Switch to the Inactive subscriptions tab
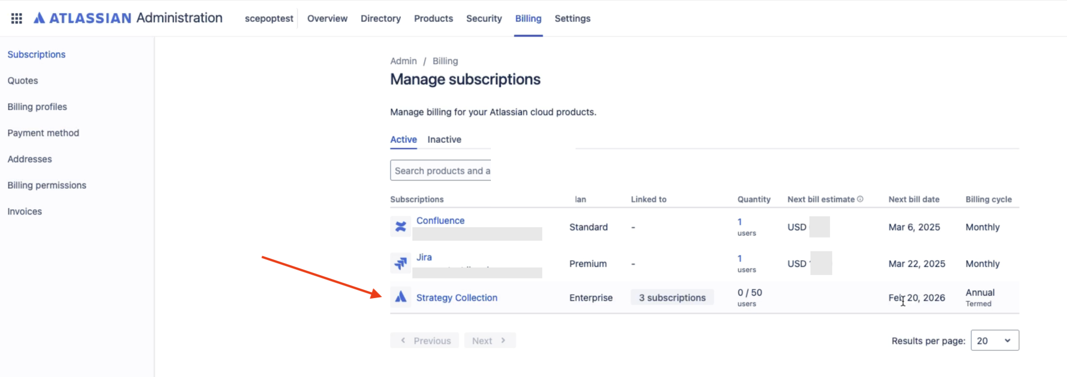 (444, 139)
